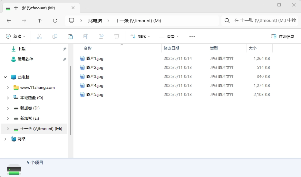
Task: Click the Cut scissors icon
Action: [x=39, y=36]
